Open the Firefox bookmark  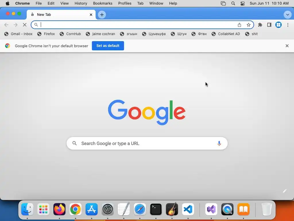click(46, 34)
